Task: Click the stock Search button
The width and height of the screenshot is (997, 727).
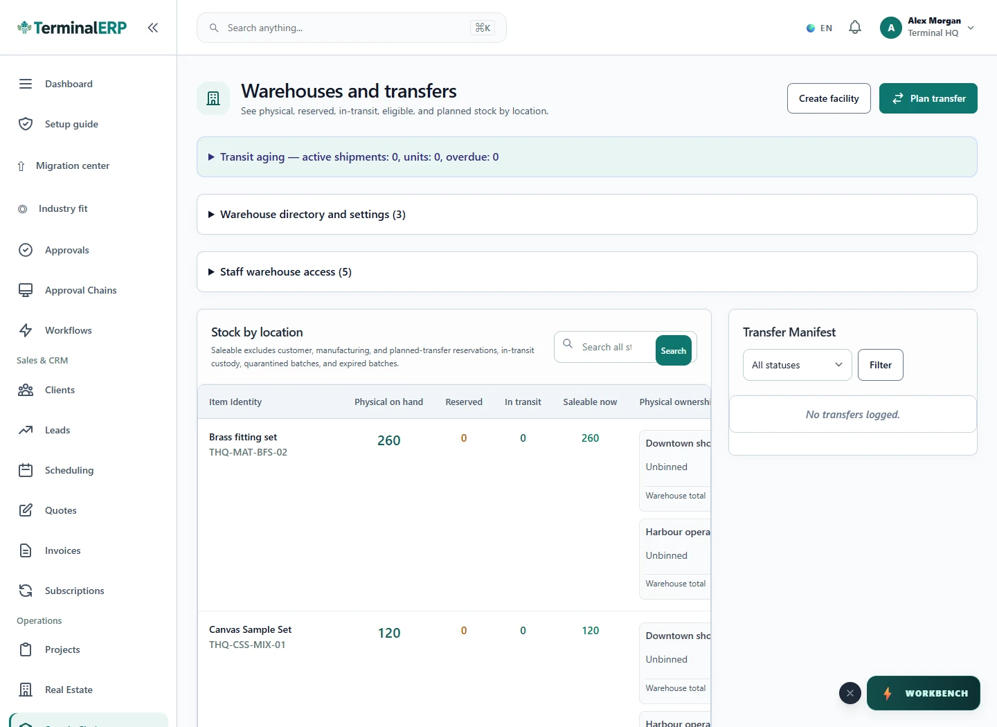Action: (x=673, y=350)
